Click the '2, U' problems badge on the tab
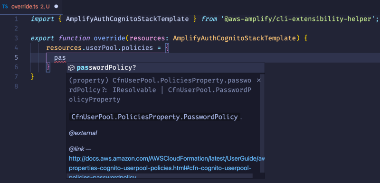The width and height of the screenshot is (380, 183). pyautogui.click(x=45, y=7)
